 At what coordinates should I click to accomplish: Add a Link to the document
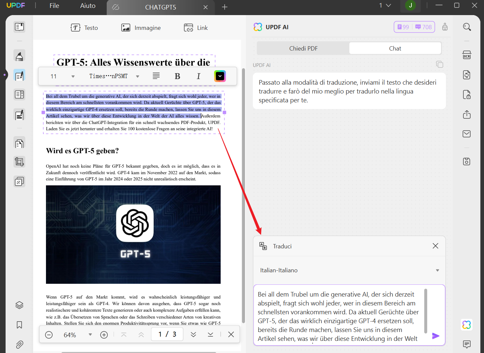196,28
